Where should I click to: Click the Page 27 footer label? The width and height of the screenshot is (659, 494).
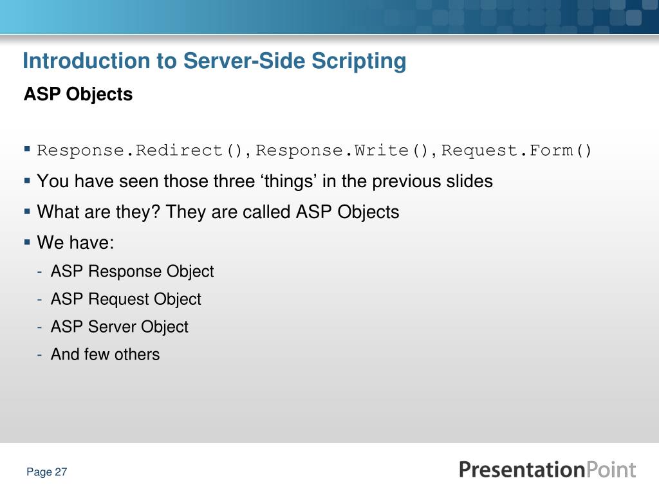click(46, 472)
